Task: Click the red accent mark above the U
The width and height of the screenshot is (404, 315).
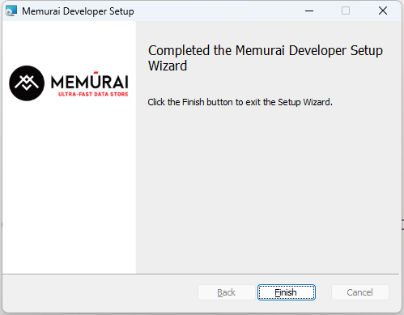Action: point(96,72)
